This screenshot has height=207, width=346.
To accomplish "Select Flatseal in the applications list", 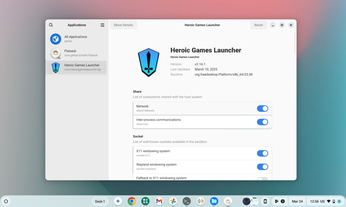I will [x=76, y=53].
